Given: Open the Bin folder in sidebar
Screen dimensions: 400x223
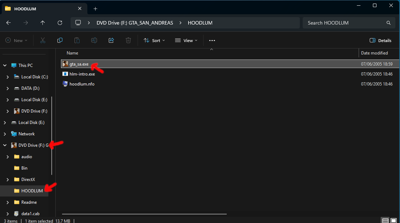Looking at the screenshot, I should pyautogui.click(x=24, y=168).
